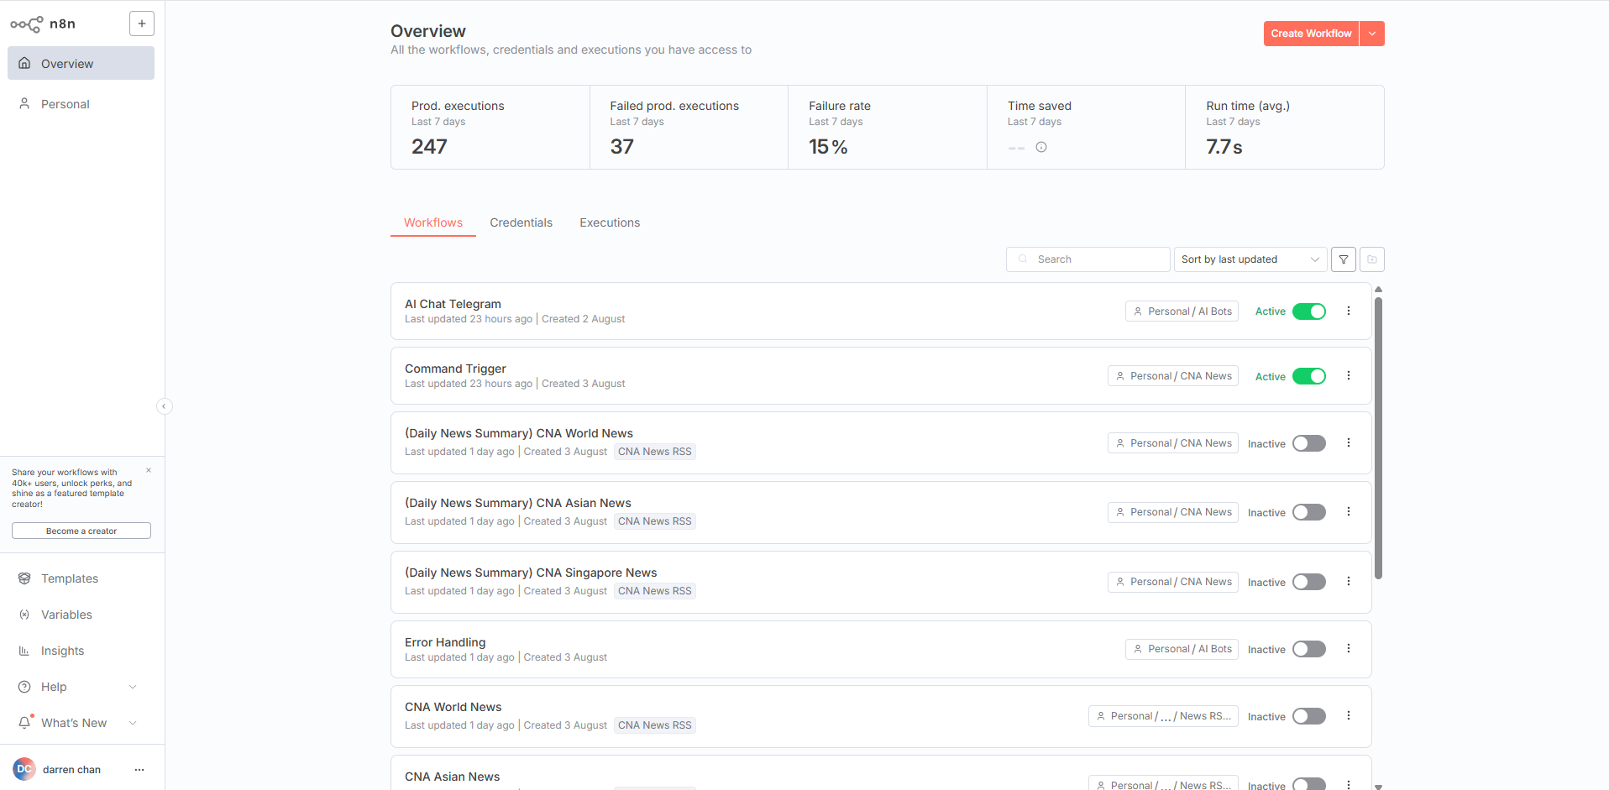Open the Executions tab
The width and height of the screenshot is (1609, 790).
(x=609, y=222)
